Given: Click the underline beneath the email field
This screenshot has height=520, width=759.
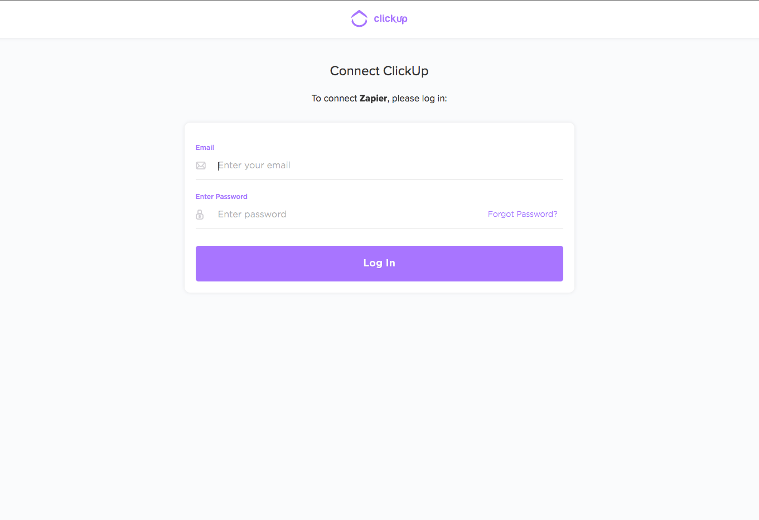Looking at the screenshot, I should coord(379,179).
